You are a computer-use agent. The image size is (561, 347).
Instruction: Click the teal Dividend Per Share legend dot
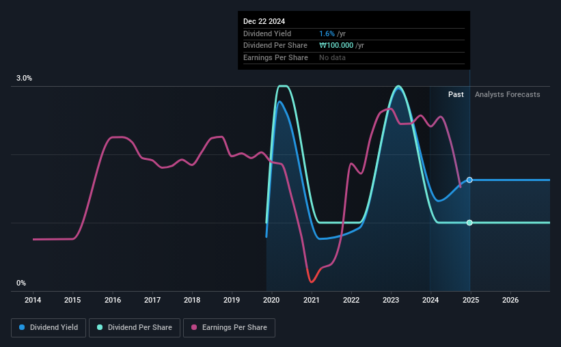(x=100, y=327)
